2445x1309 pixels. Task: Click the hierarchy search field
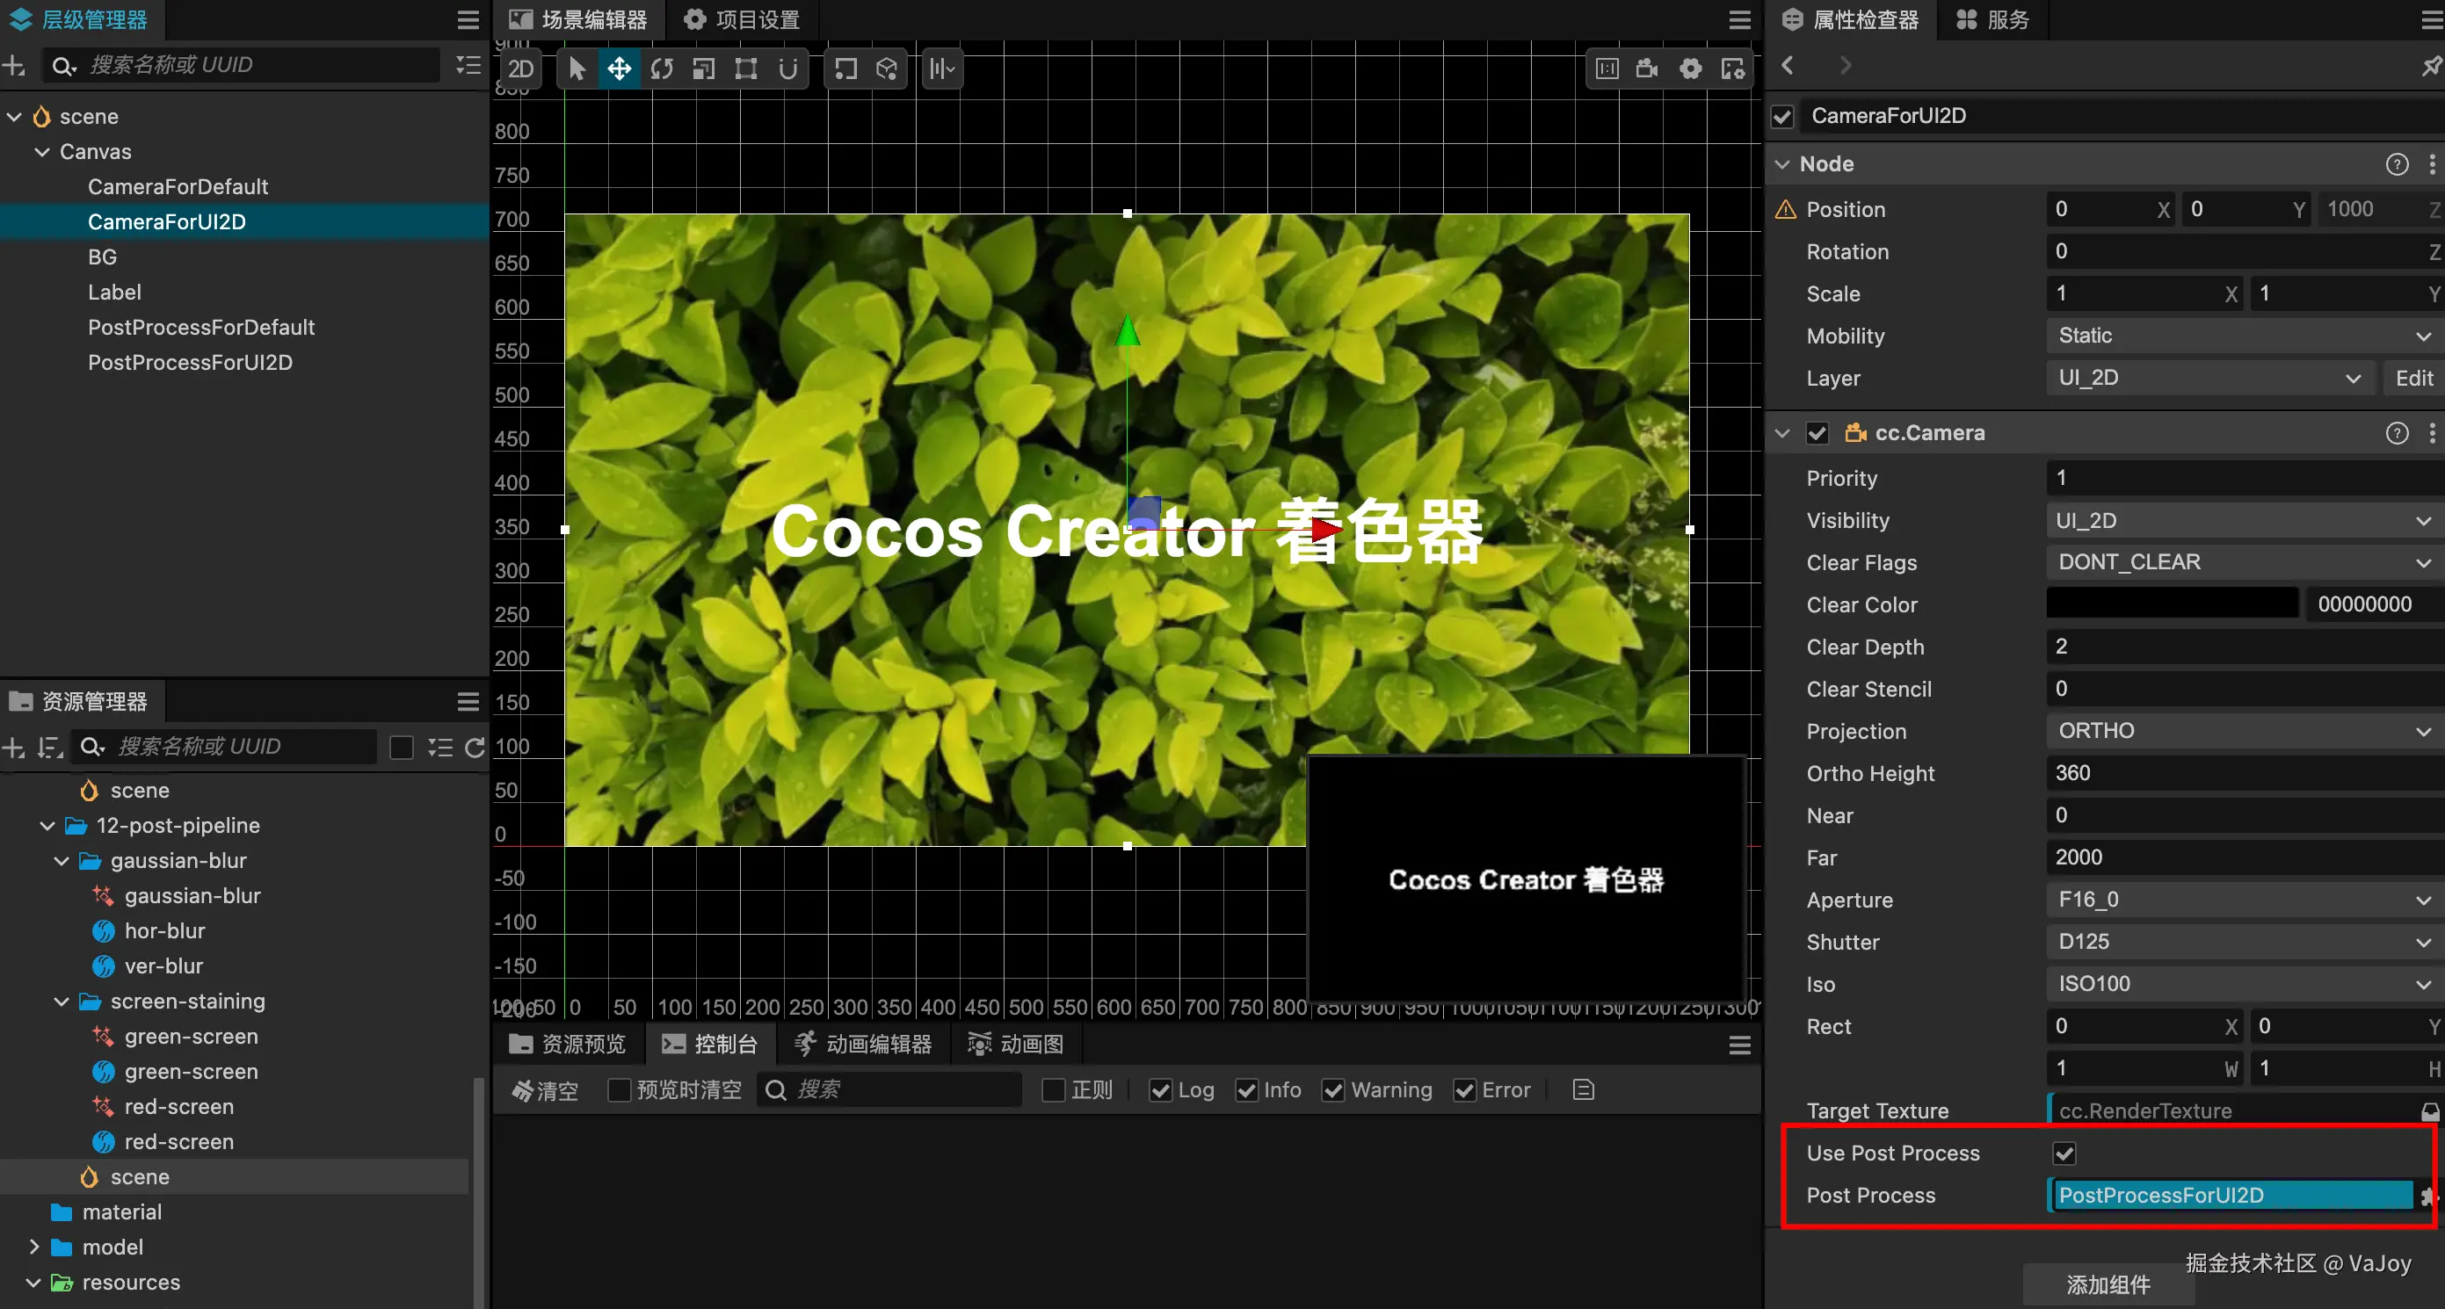click(x=243, y=65)
